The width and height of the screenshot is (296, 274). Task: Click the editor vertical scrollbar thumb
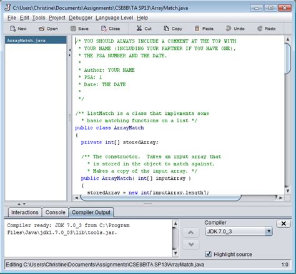point(288,59)
